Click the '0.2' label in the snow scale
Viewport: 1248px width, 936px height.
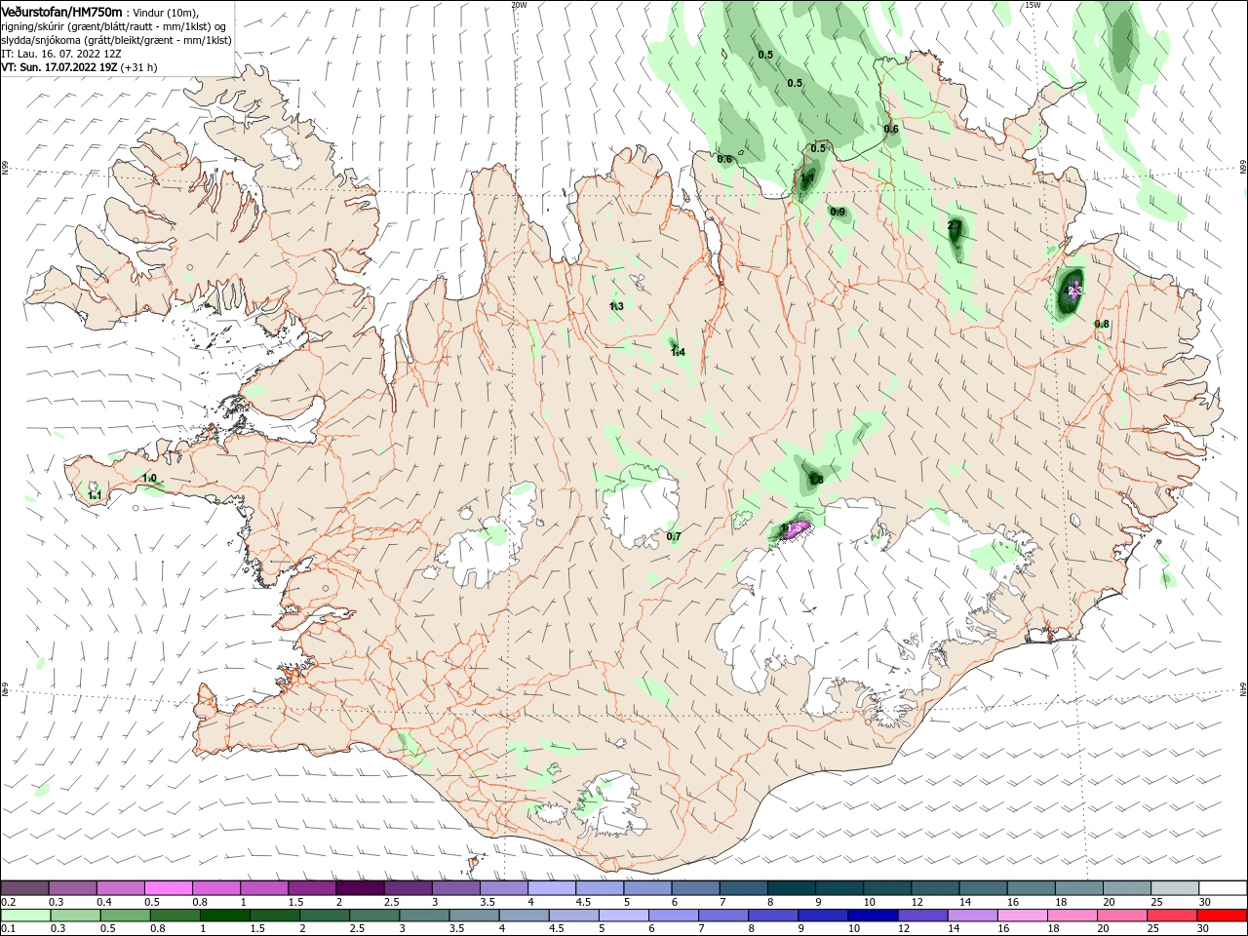[8, 902]
